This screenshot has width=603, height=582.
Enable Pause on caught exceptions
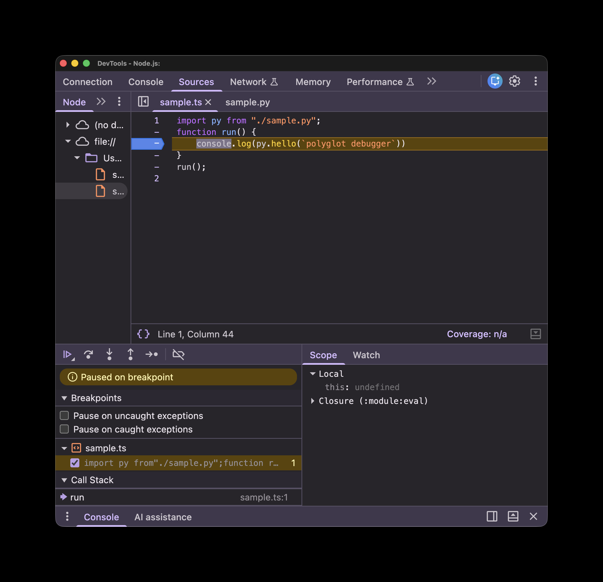(64, 429)
